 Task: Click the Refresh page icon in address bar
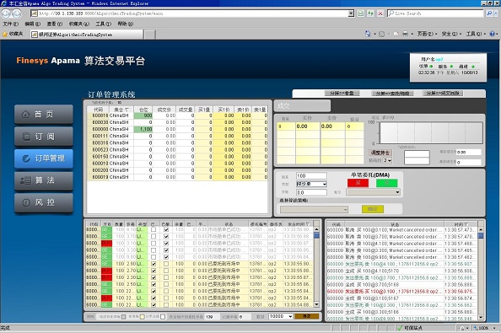click(x=370, y=13)
